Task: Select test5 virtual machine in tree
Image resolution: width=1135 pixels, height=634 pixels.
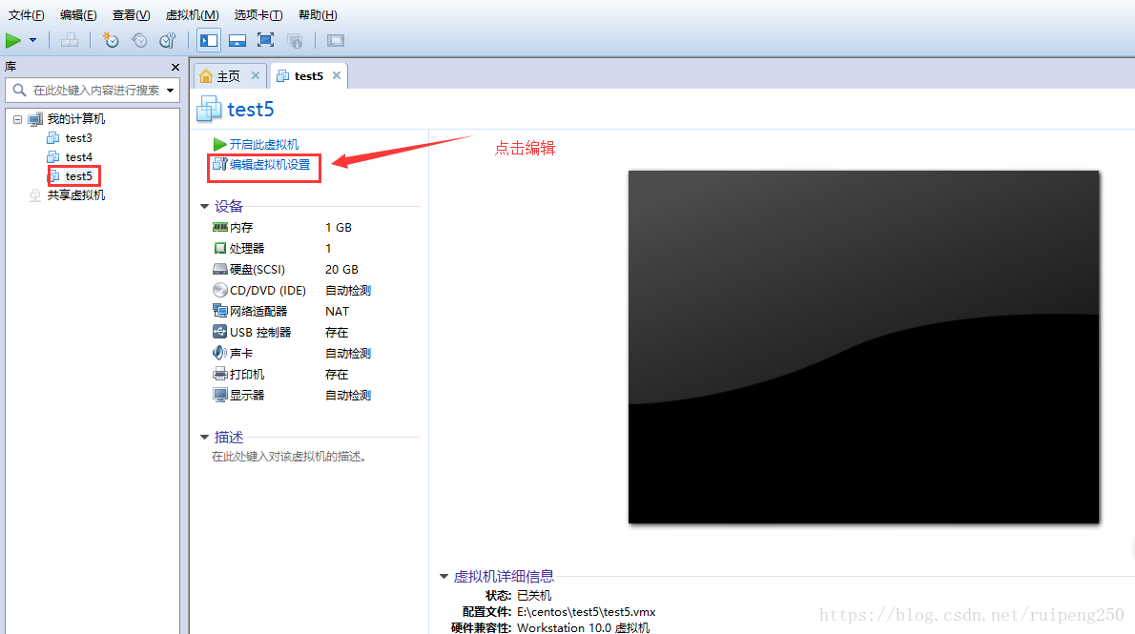Action: (78, 175)
